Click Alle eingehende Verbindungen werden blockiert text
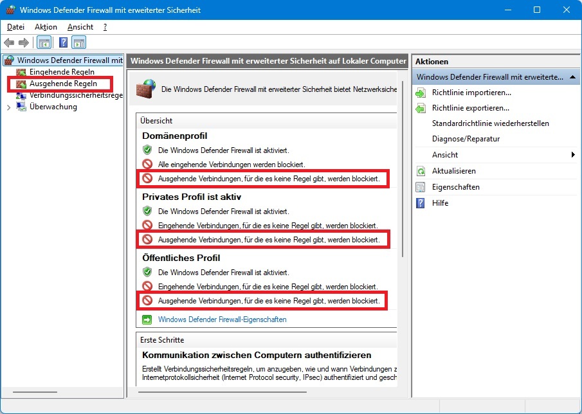The width and height of the screenshot is (582, 414). pyautogui.click(x=232, y=165)
